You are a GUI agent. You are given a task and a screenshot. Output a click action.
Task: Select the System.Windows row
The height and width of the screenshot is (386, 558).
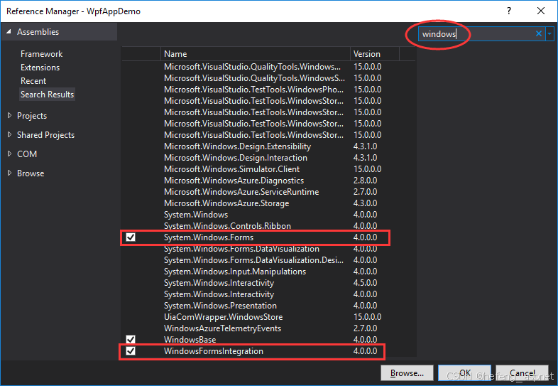[268, 215]
